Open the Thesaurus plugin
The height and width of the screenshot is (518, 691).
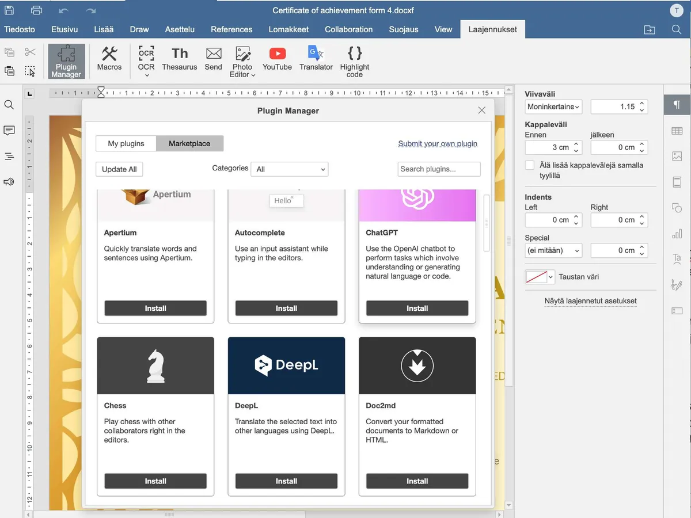(x=180, y=58)
